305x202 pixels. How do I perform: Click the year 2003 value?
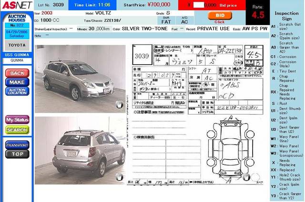(47, 13)
